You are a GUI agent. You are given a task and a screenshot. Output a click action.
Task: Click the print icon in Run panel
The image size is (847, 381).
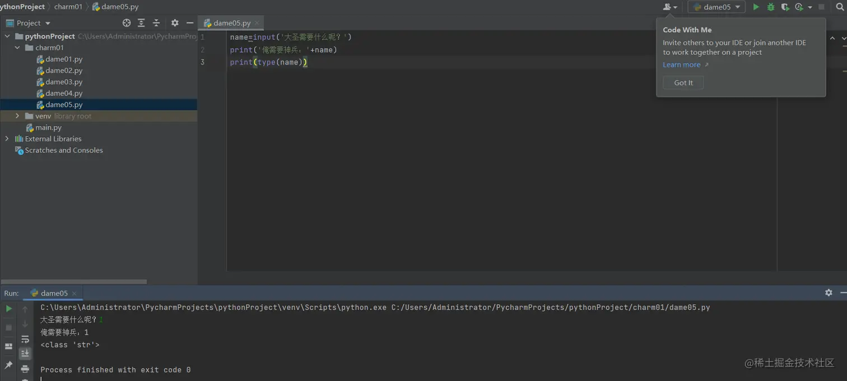pyautogui.click(x=25, y=369)
